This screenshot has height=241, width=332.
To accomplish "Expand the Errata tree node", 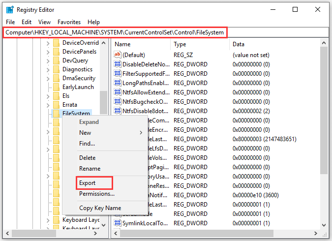I will [48, 105].
